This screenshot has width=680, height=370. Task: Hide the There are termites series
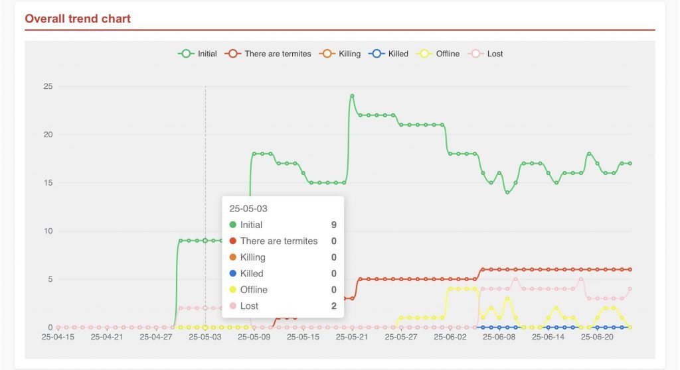click(268, 54)
